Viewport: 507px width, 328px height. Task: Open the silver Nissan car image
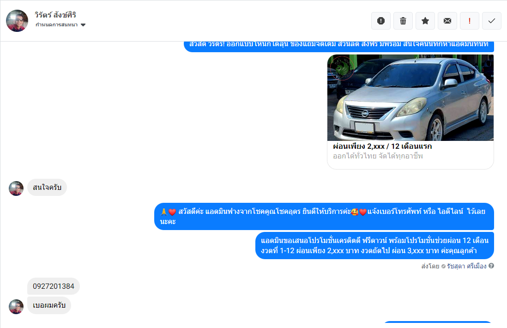point(410,97)
